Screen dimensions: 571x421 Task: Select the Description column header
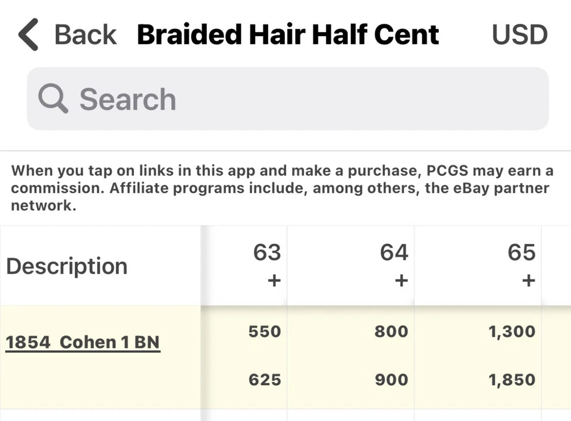[x=67, y=266]
